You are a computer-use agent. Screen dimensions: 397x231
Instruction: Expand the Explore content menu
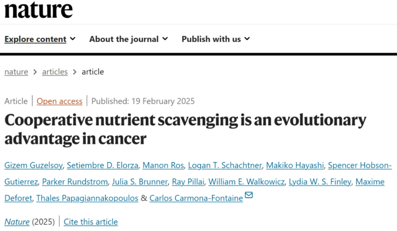pos(40,39)
